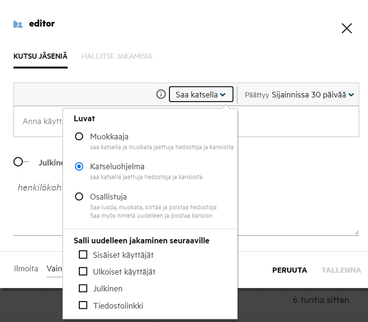Close the editor sharing dialog

click(x=347, y=29)
